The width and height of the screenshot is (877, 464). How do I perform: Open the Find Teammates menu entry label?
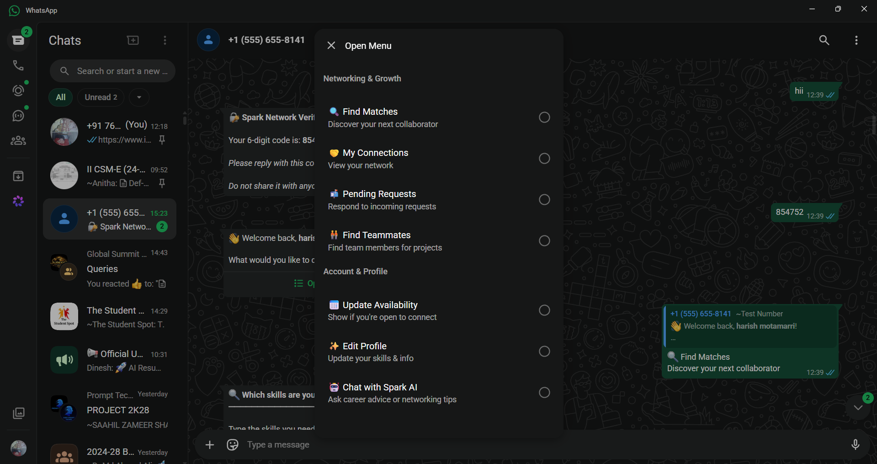tap(377, 235)
